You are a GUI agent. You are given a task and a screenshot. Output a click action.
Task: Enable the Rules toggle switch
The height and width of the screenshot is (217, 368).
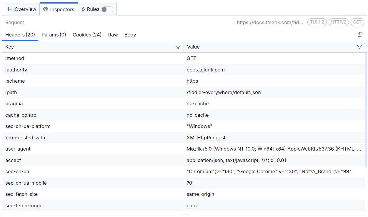click(107, 9)
